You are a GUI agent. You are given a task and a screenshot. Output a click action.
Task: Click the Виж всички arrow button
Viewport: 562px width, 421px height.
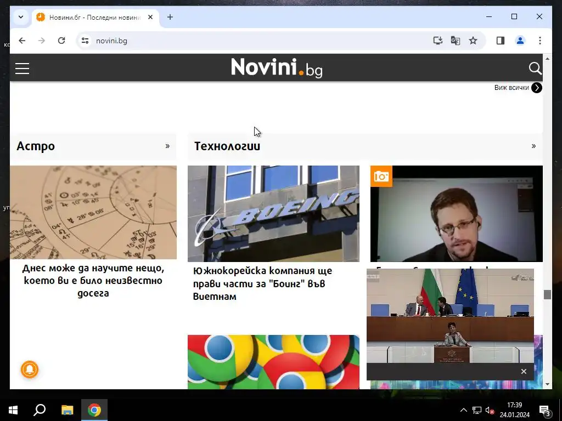[537, 88]
